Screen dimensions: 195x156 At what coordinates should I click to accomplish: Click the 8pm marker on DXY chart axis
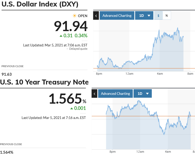pyautogui.click(x=99, y=74)
